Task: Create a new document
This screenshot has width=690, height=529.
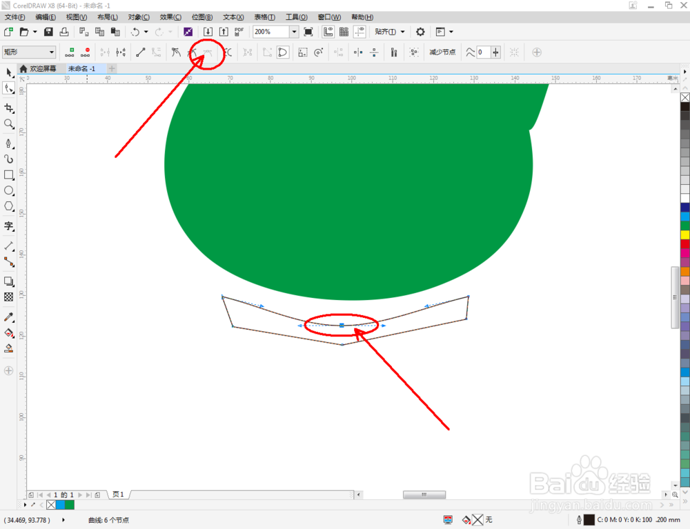Action: tap(8, 32)
